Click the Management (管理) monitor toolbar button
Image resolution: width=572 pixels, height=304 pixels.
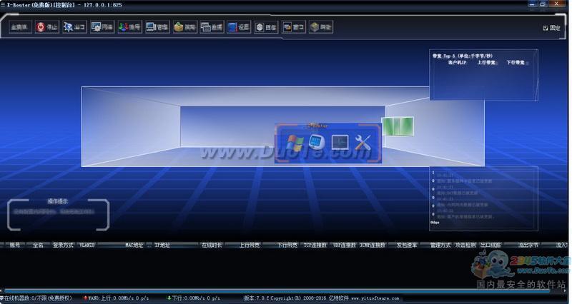[157, 27]
